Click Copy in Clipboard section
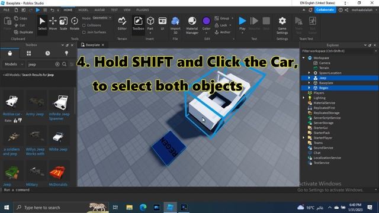This screenshot has height=213, width=379. tap(21, 18)
